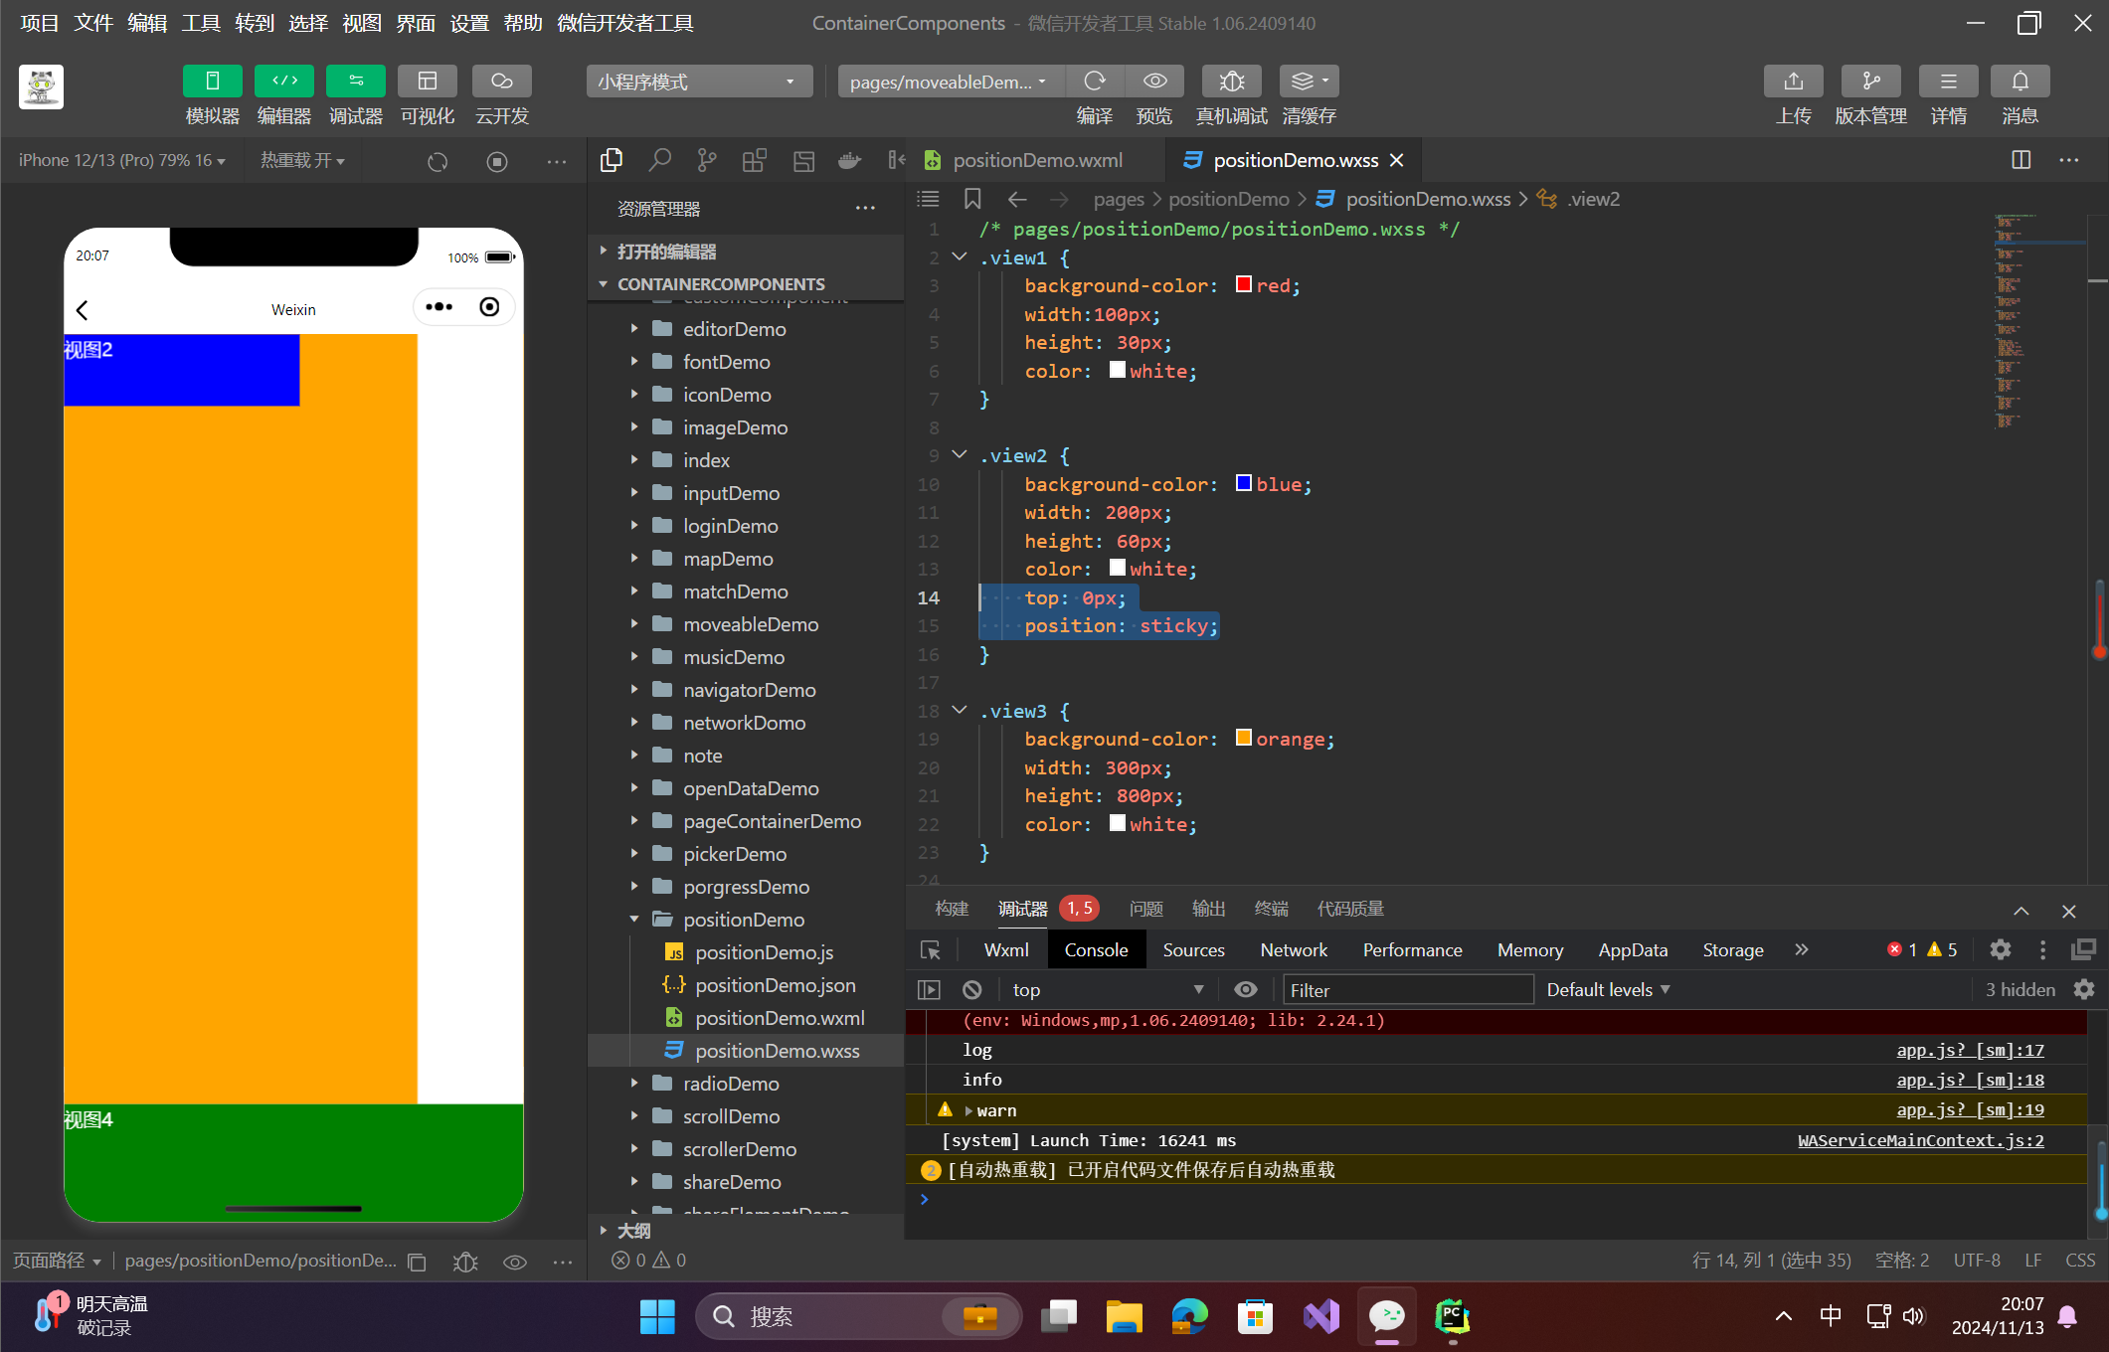
Task: Click the compile refresh icon
Action: pyautogui.click(x=1094, y=82)
